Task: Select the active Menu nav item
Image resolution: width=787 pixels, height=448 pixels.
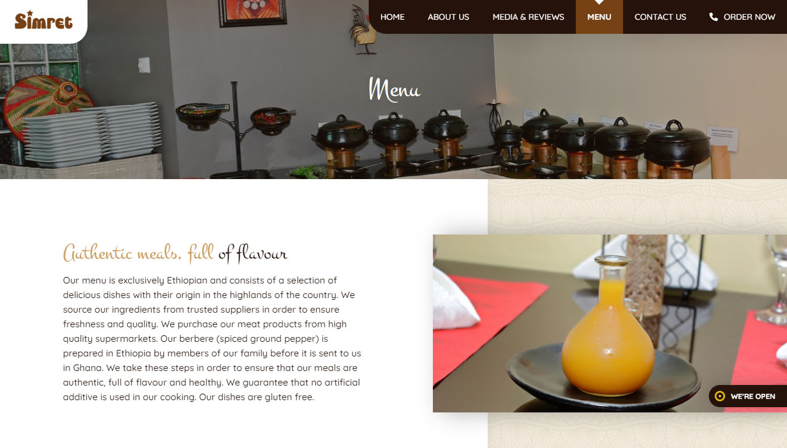Action: (x=599, y=17)
